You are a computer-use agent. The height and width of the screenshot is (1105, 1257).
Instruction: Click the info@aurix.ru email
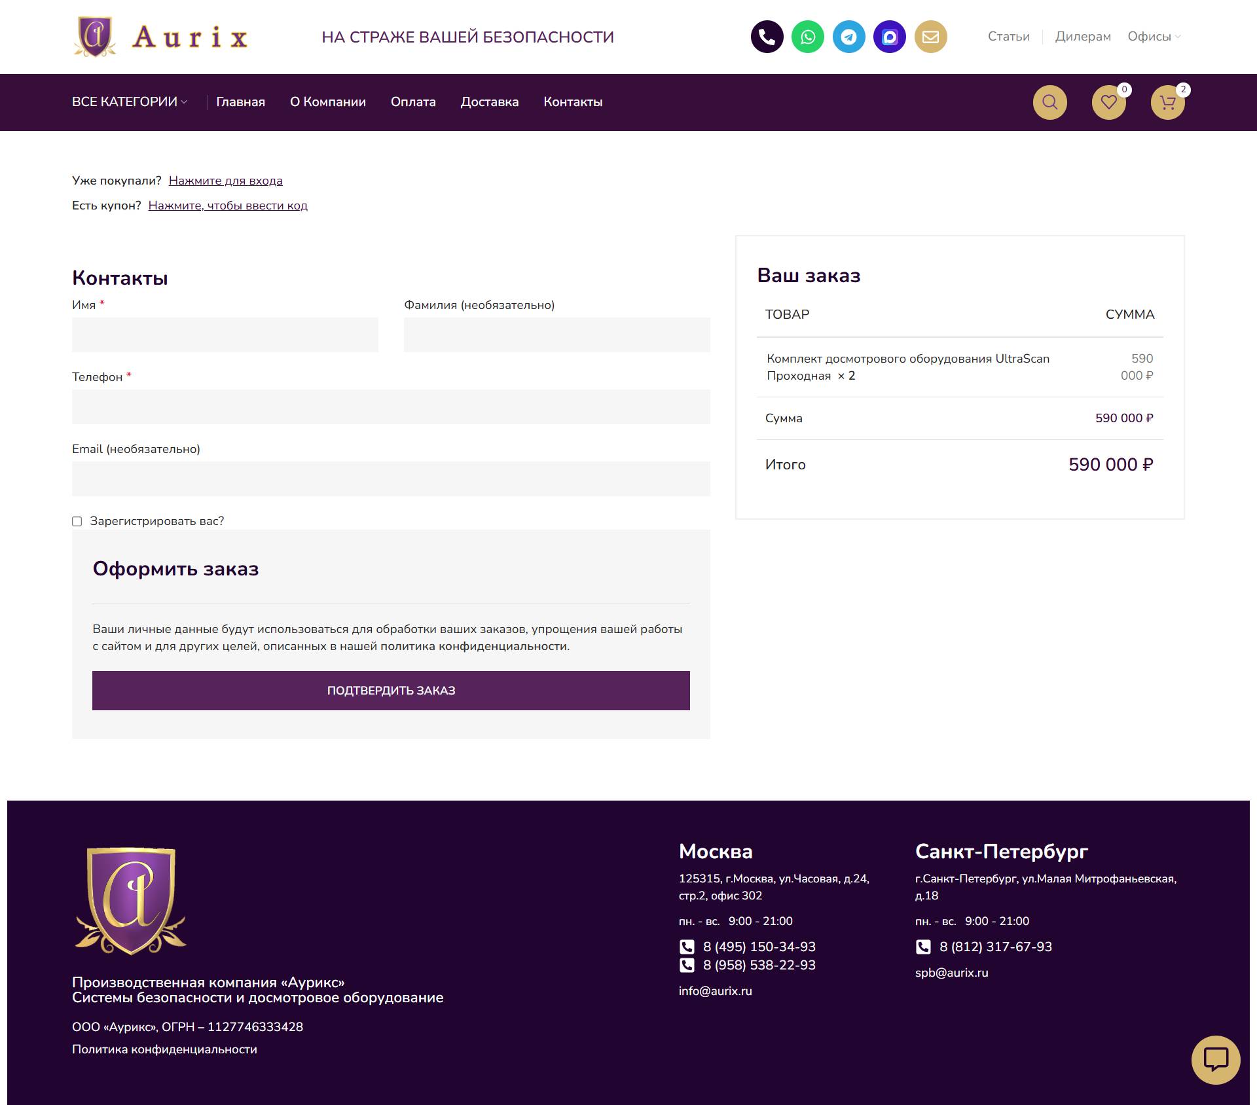click(716, 991)
